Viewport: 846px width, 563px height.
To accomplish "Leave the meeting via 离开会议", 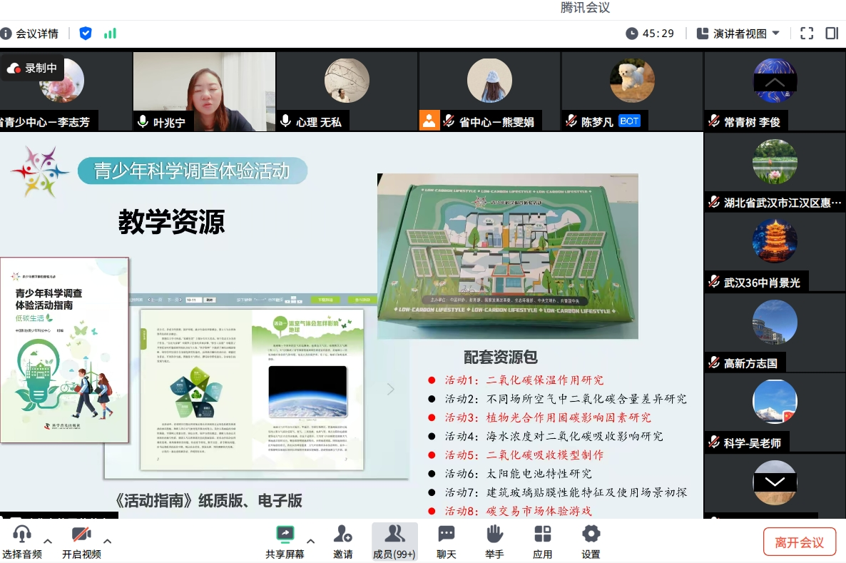I will click(799, 541).
